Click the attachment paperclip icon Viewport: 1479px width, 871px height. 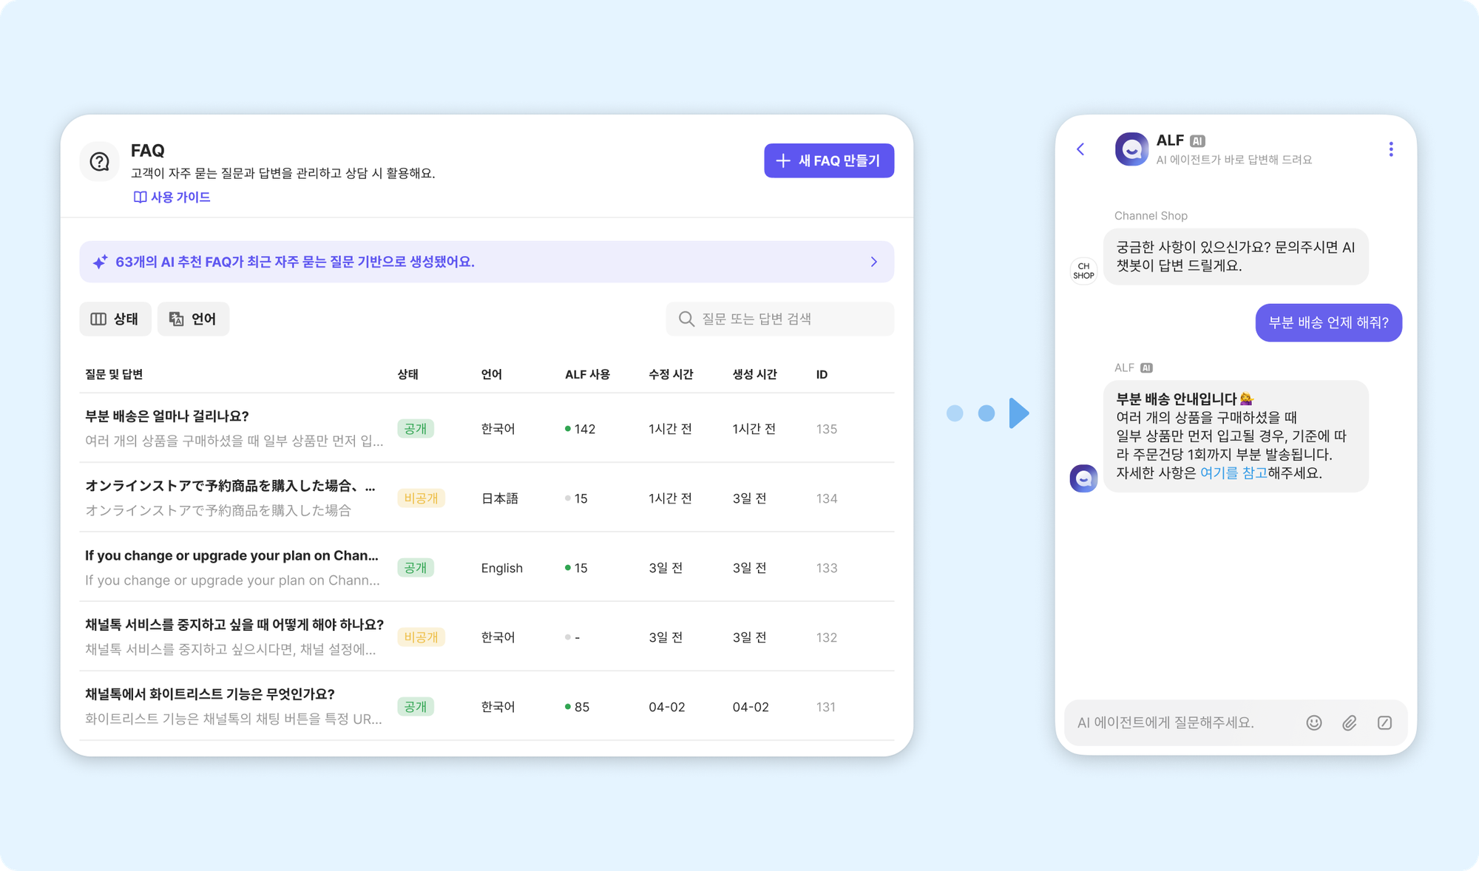point(1349,722)
